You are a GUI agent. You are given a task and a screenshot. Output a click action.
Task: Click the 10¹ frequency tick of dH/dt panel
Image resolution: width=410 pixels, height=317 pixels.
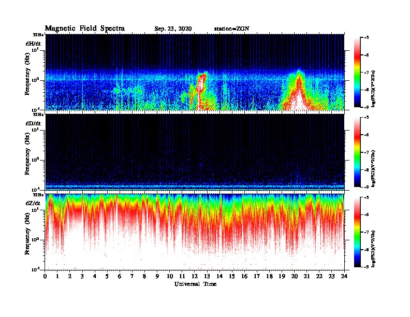36,50
